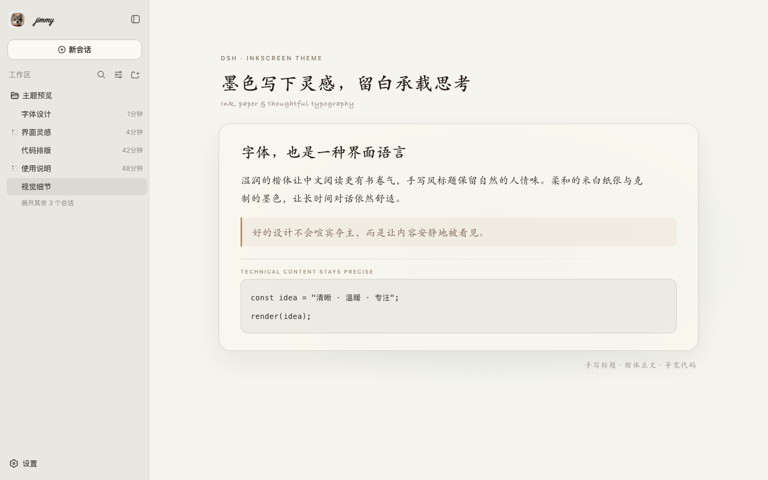Click the DSH · INKSCREEN THEME label
This screenshot has width=768, height=480.
pyautogui.click(x=271, y=58)
